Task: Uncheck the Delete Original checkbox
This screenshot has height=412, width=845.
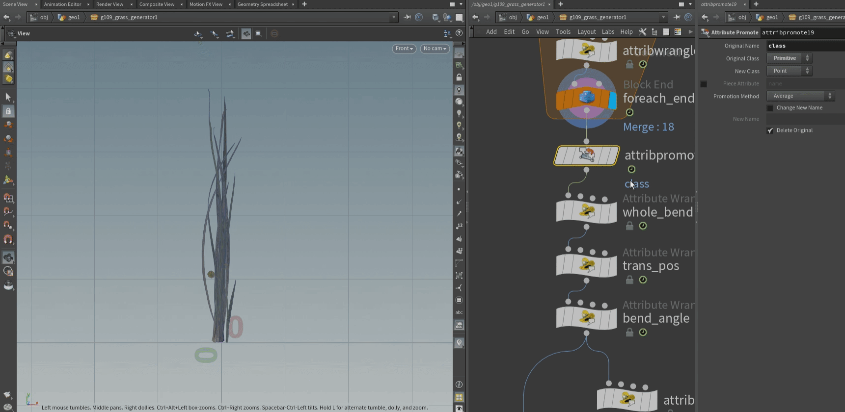Action: point(770,130)
